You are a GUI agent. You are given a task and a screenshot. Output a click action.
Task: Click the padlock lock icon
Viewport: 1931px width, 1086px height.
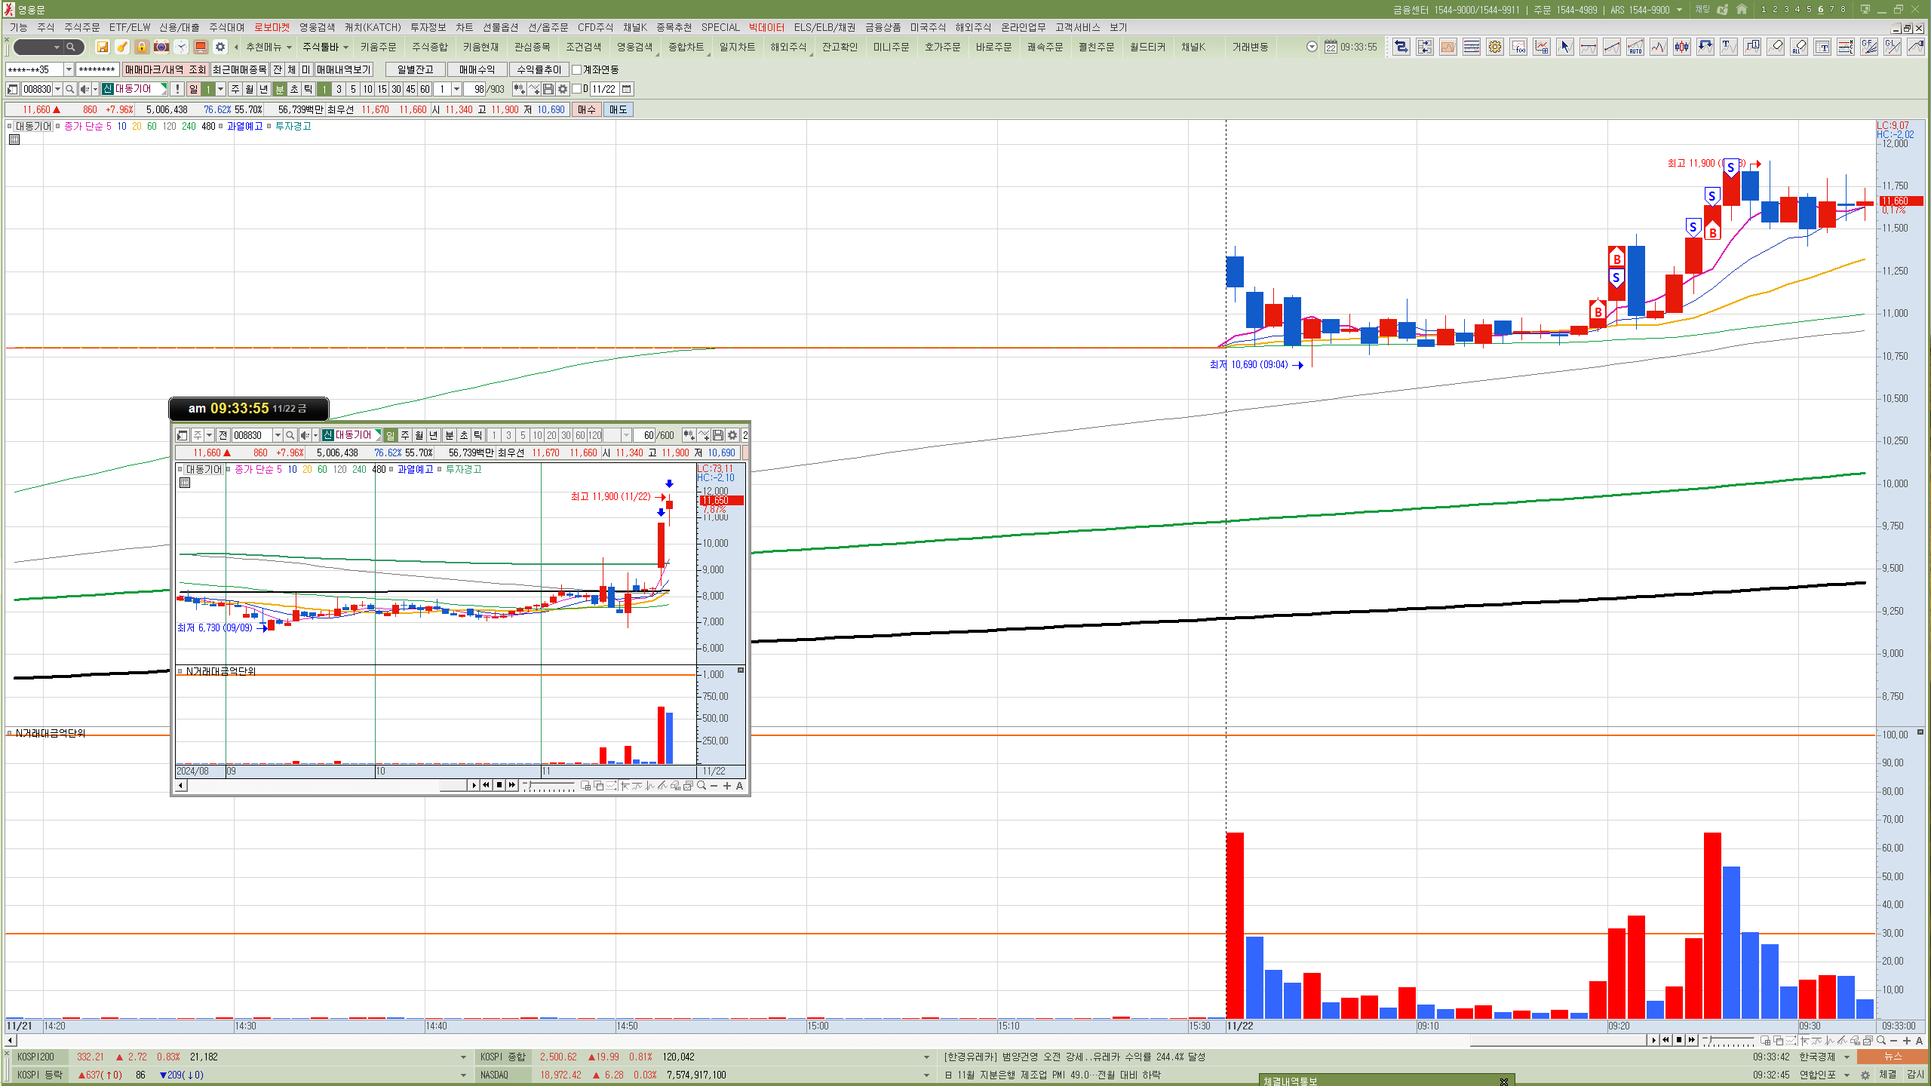coord(142,47)
